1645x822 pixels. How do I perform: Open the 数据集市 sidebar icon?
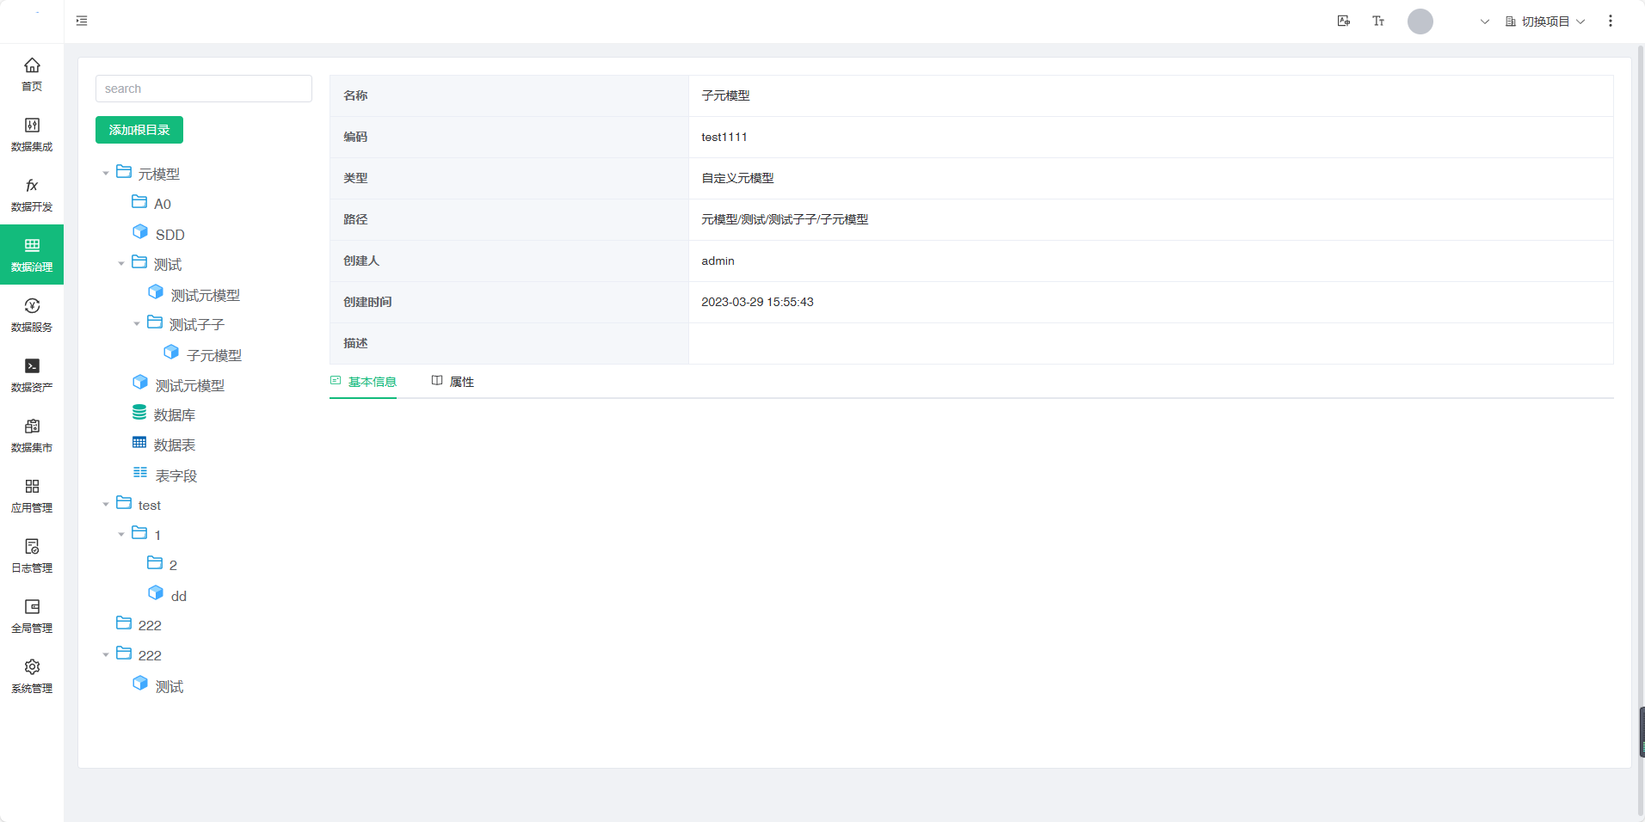32,427
